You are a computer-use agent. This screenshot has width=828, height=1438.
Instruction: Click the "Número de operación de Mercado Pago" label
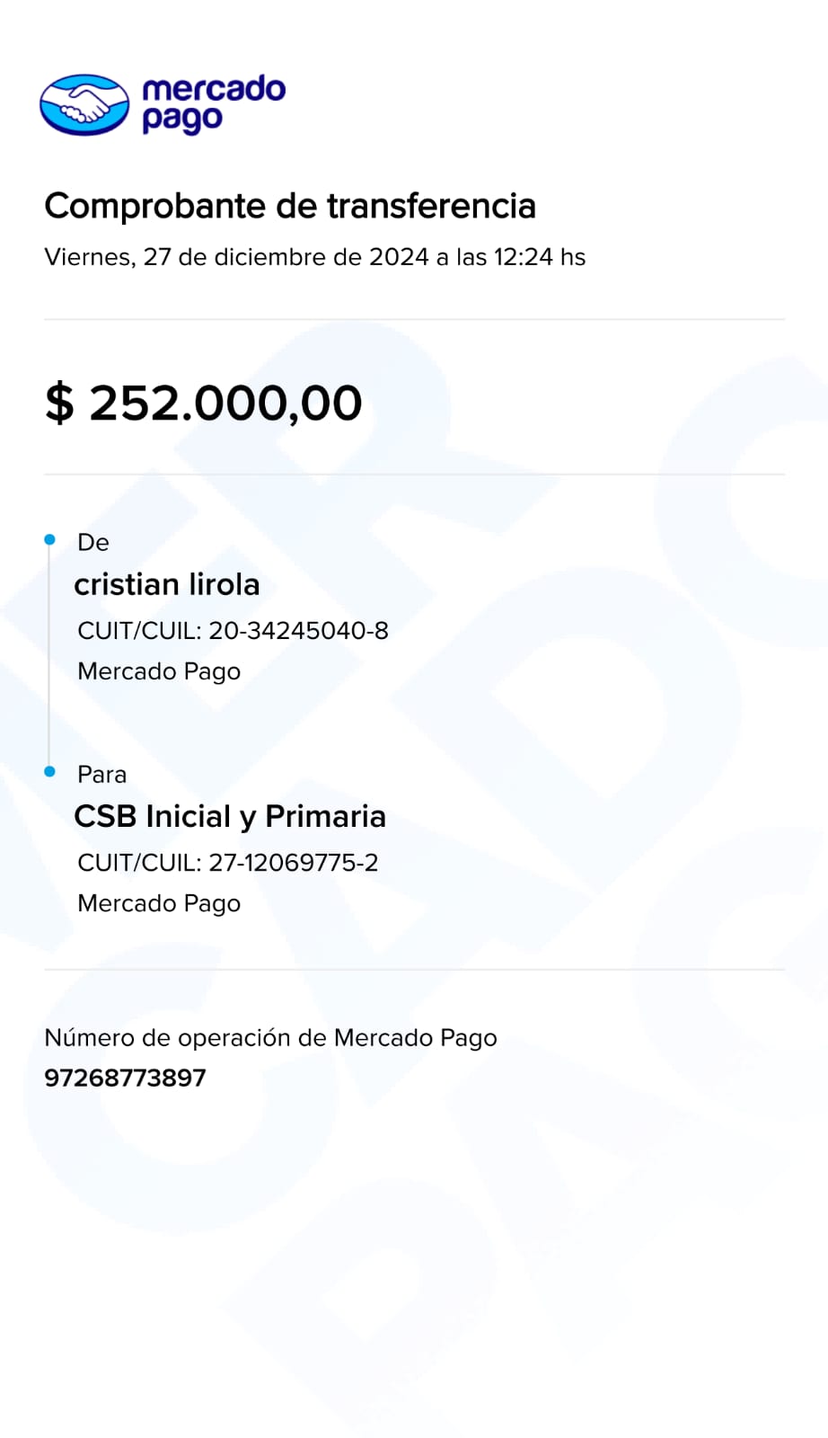(270, 1038)
